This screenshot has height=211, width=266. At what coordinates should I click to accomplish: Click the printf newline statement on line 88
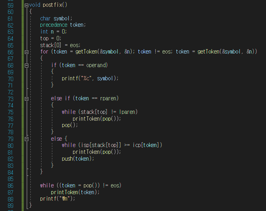pyautogui.click(x=58, y=199)
